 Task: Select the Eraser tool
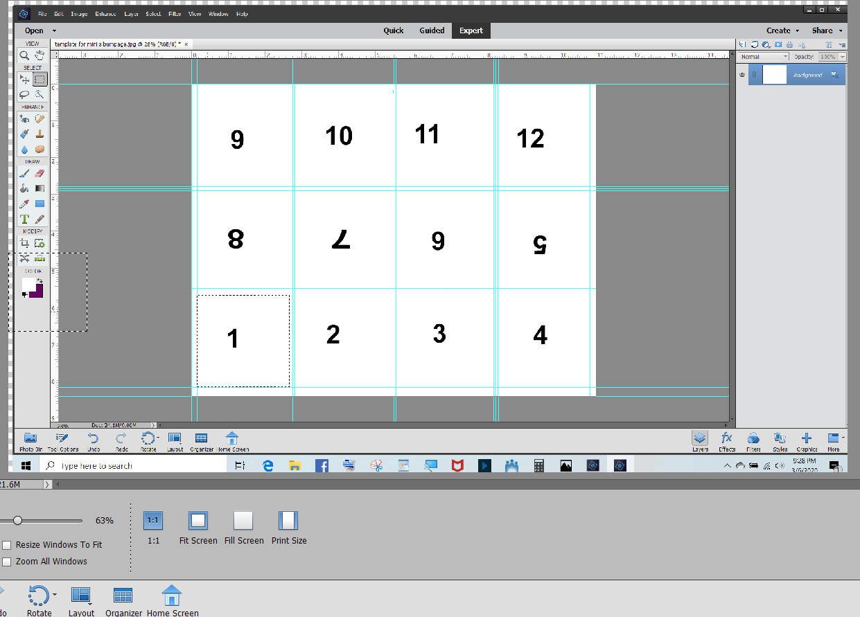coord(40,173)
